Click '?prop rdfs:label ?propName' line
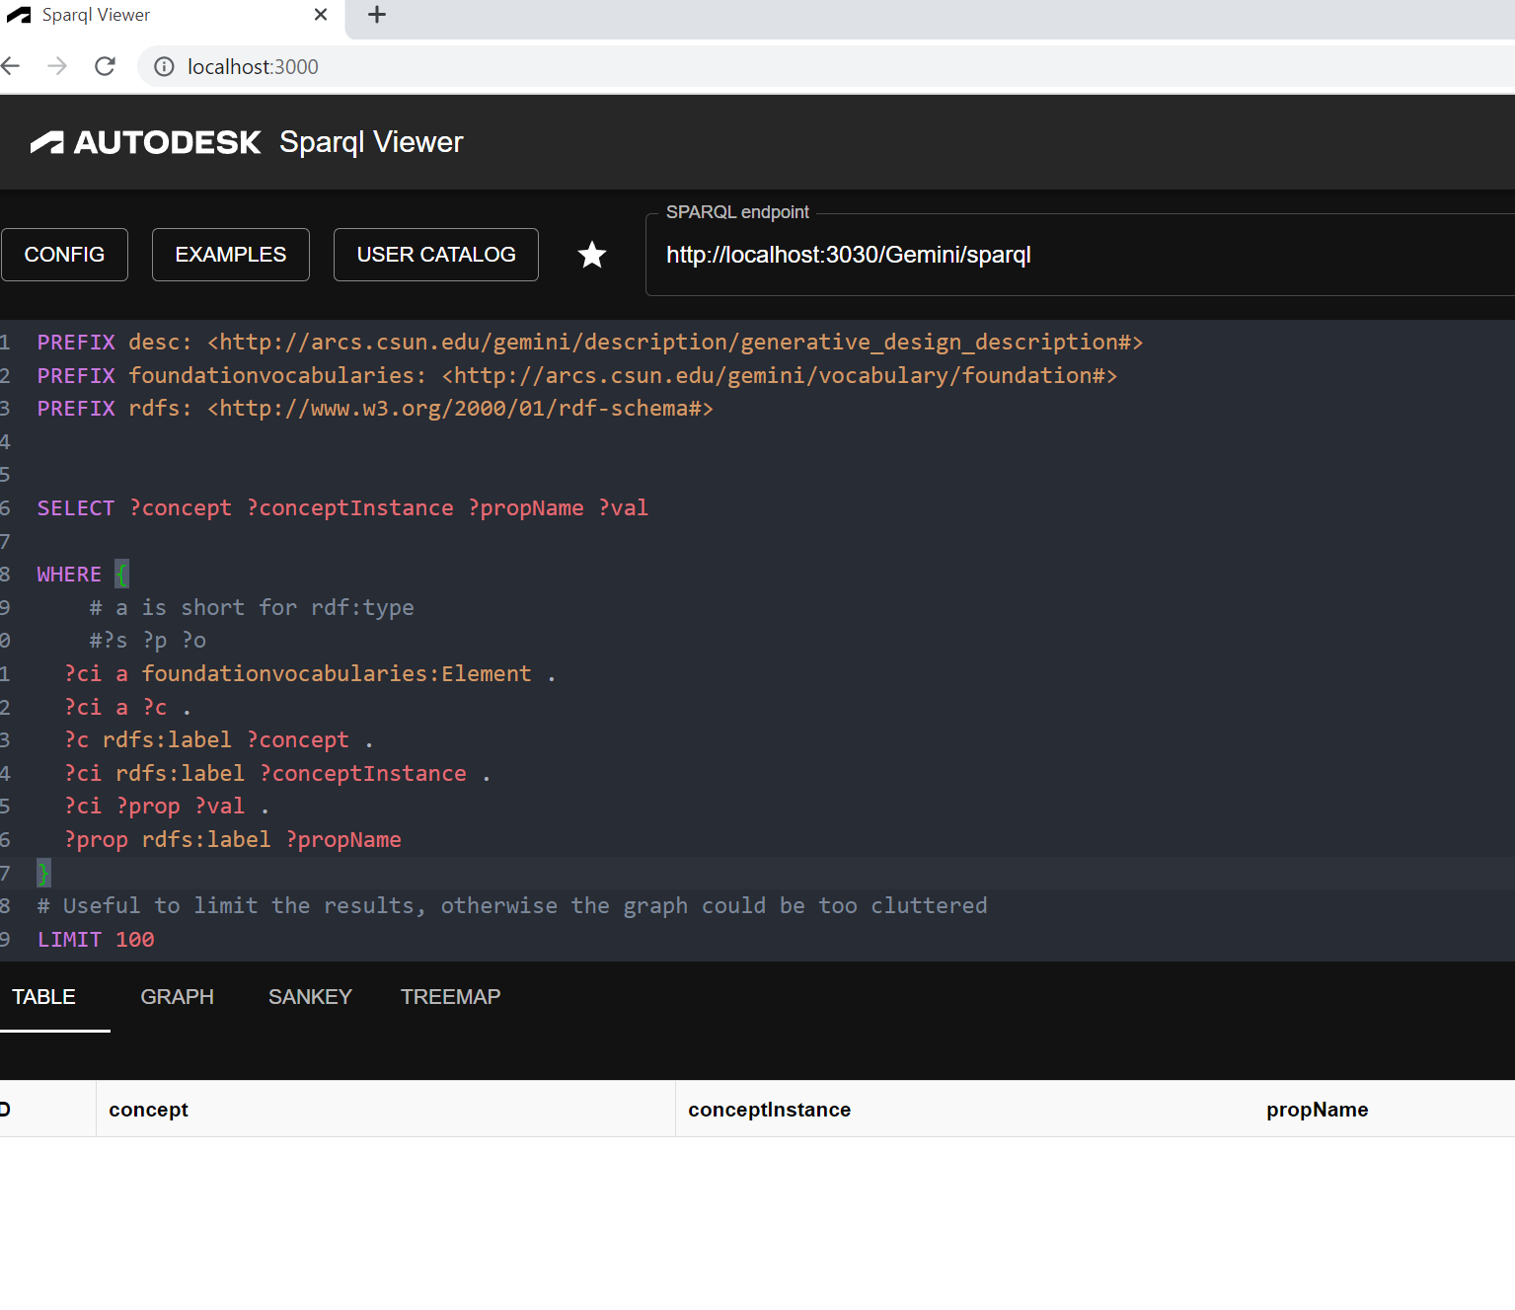The image size is (1515, 1310). pos(233,840)
